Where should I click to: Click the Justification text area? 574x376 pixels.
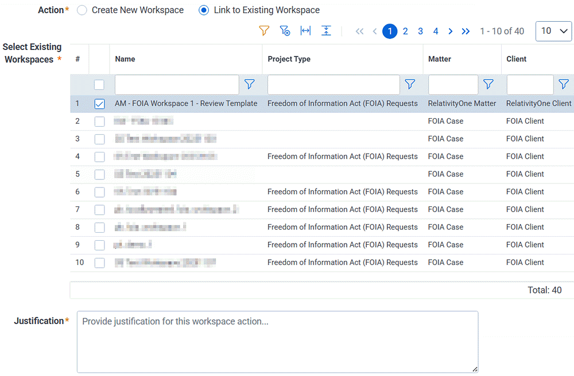pyautogui.click(x=277, y=341)
